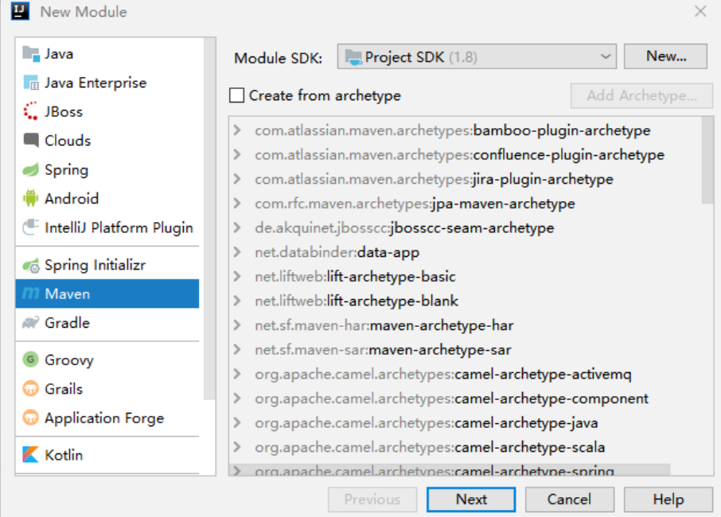Click the module type list scrollbar
The width and height of the screenshot is (721, 517).
click(x=209, y=218)
